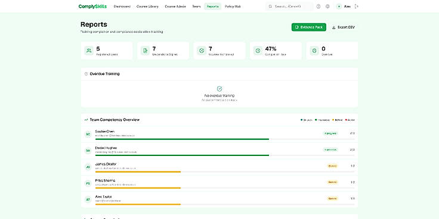Open Sophie Chen's row
Image resolution: width=439 pixels, height=219 pixels.
[x=219, y=134]
